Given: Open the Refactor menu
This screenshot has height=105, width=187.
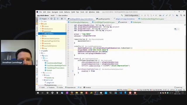Looking at the screenshot, I should pyautogui.click(x=67, y=12).
